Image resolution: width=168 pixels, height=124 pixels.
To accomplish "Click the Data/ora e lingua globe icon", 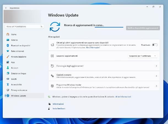I will [x=8, y=73].
